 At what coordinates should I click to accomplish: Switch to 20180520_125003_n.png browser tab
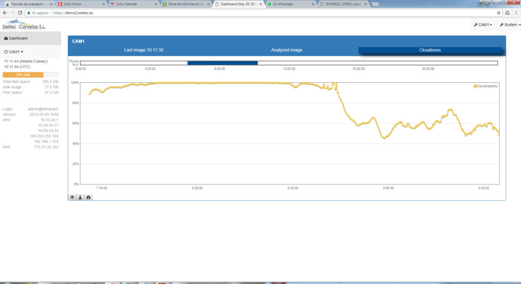[342, 4]
